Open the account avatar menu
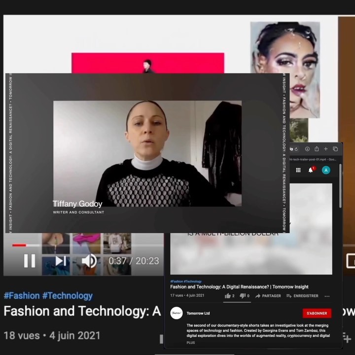The width and height of the screenshot is (355, 355). click(x=326, y=170)
